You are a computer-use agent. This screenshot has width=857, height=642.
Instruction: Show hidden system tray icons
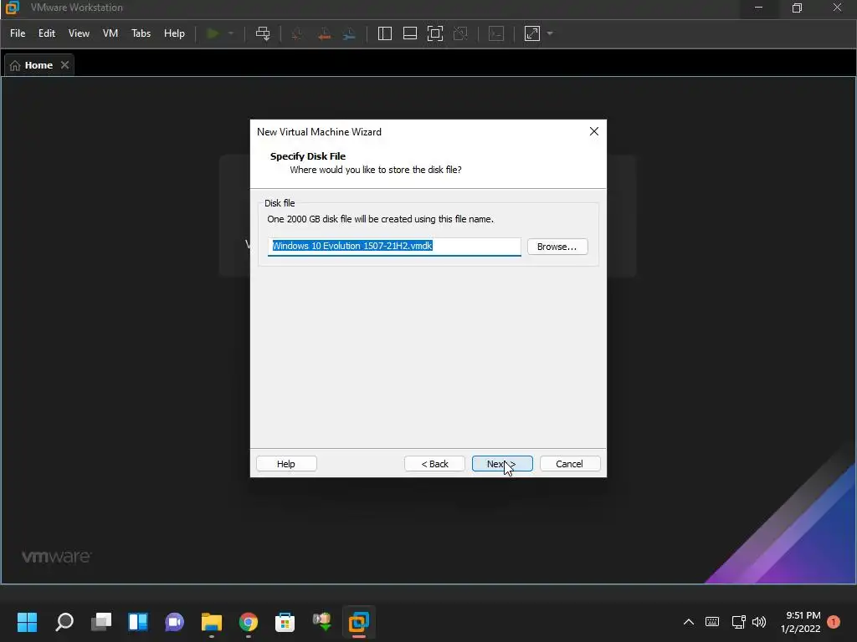(689, 622)
